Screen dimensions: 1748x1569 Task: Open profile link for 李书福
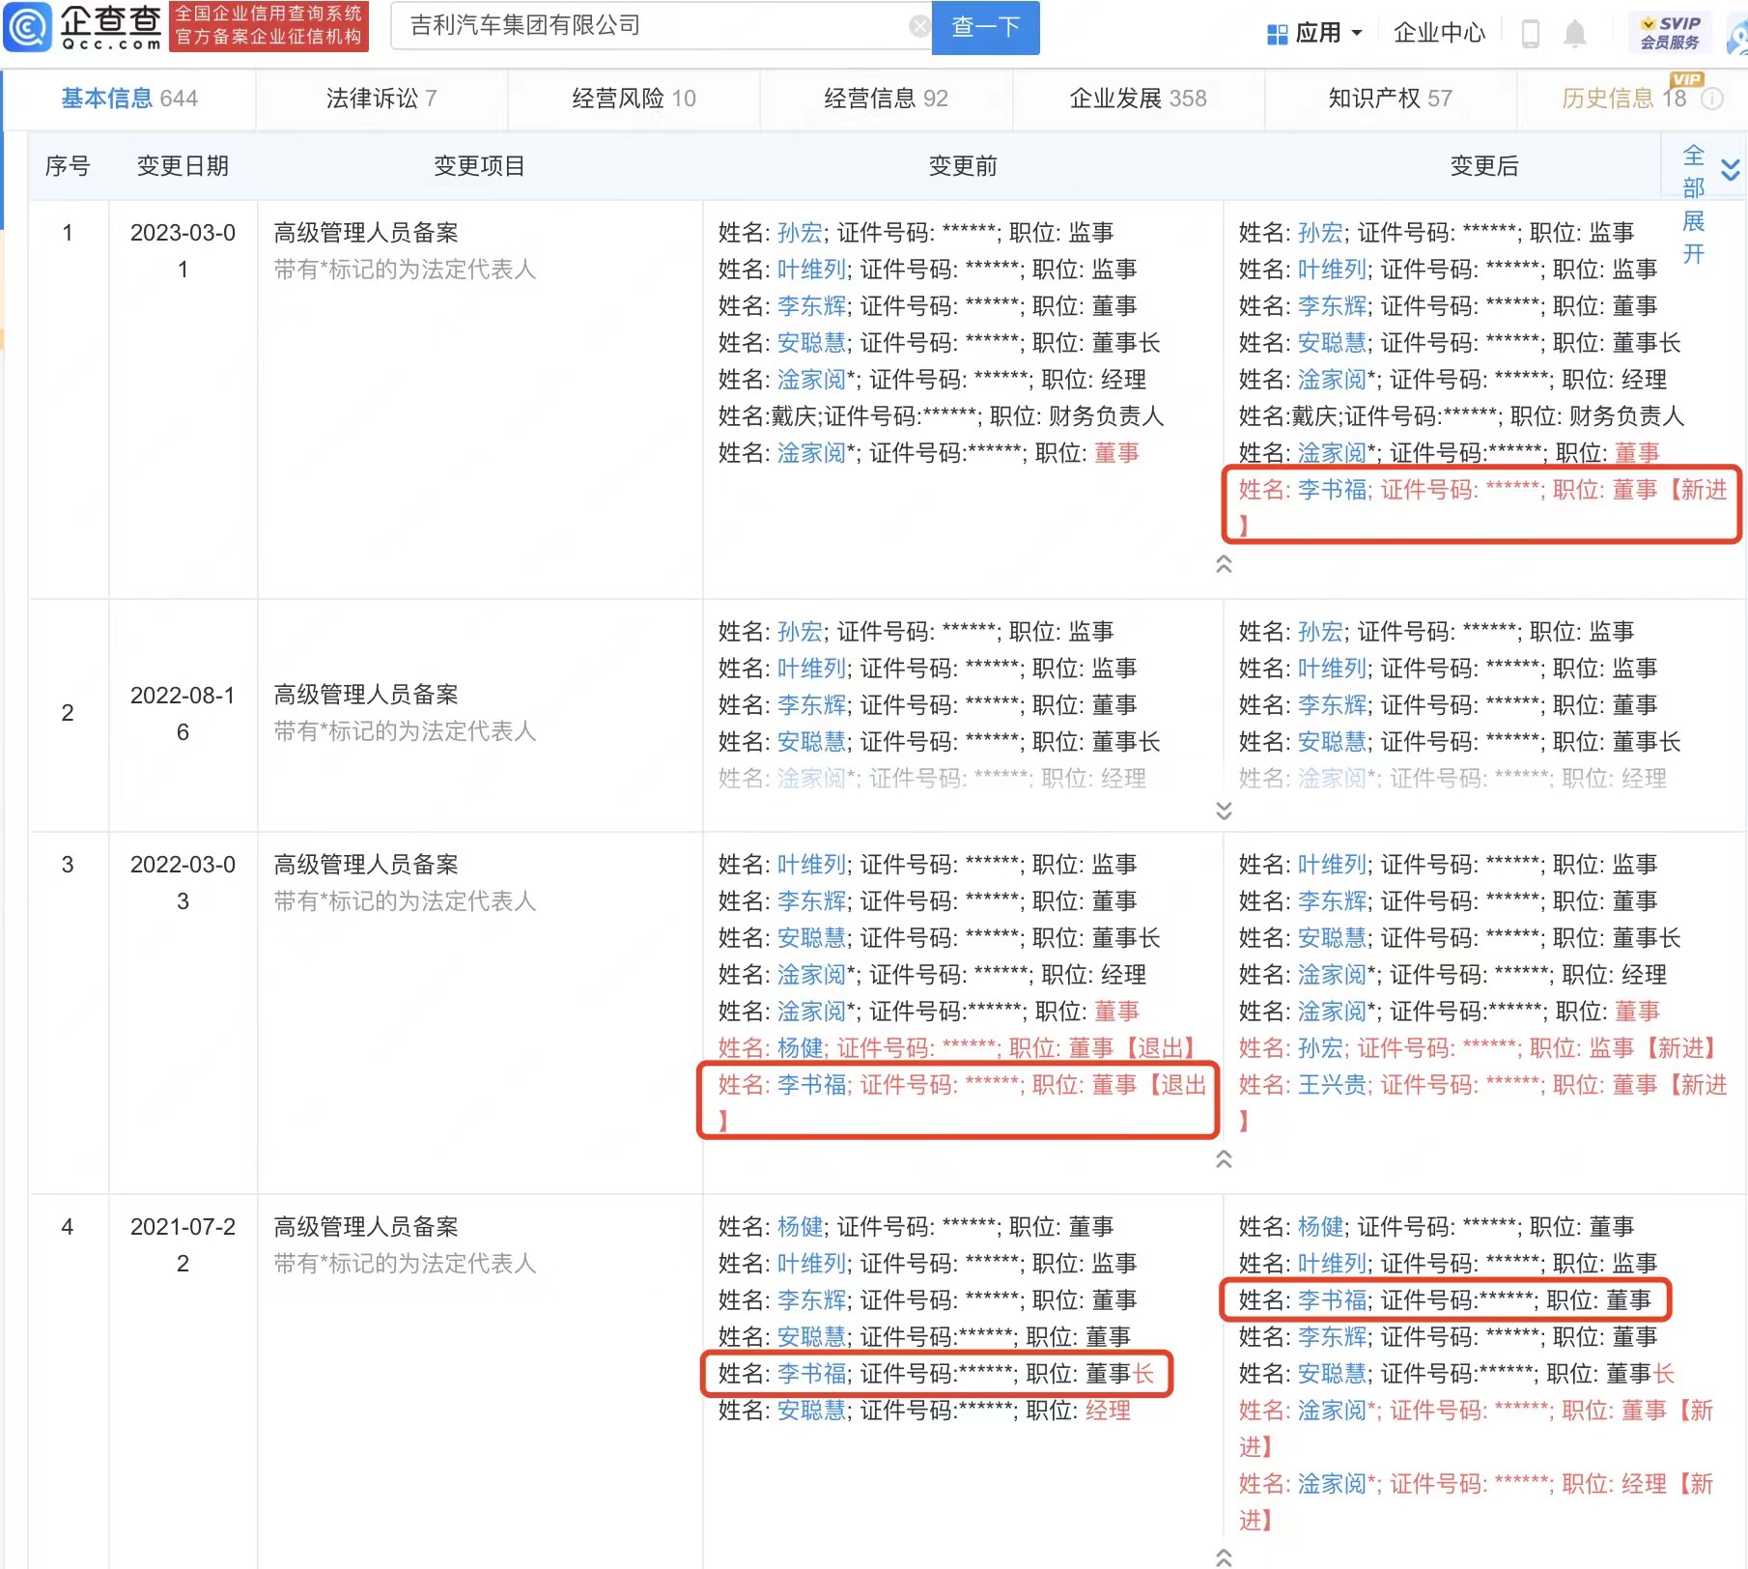coord(1331,490)
